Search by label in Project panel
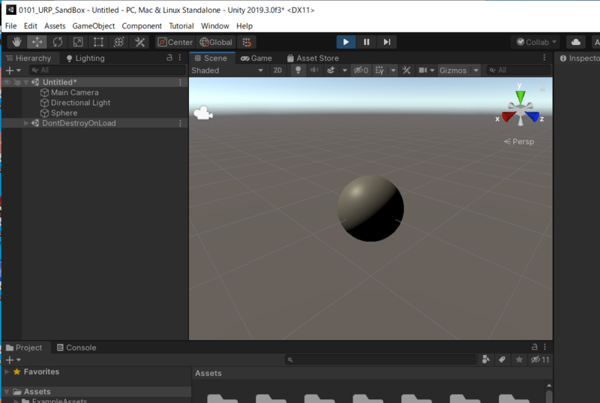This screenshot has height=403, width=600. point(502,359)
